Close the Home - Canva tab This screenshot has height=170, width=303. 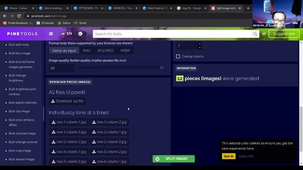pyautogui.click(x=33, y=8)
